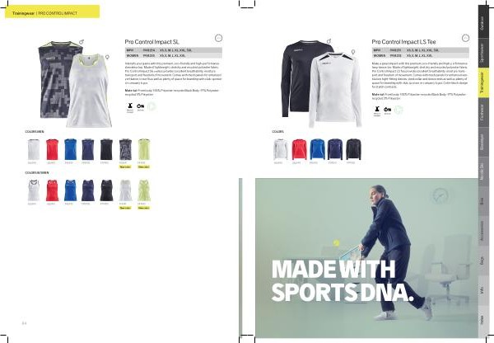This screenshot has height=343, width=494.
Task: Click the circular badge beside Pro Control Impact LS Tee
Action: [465, 38]
